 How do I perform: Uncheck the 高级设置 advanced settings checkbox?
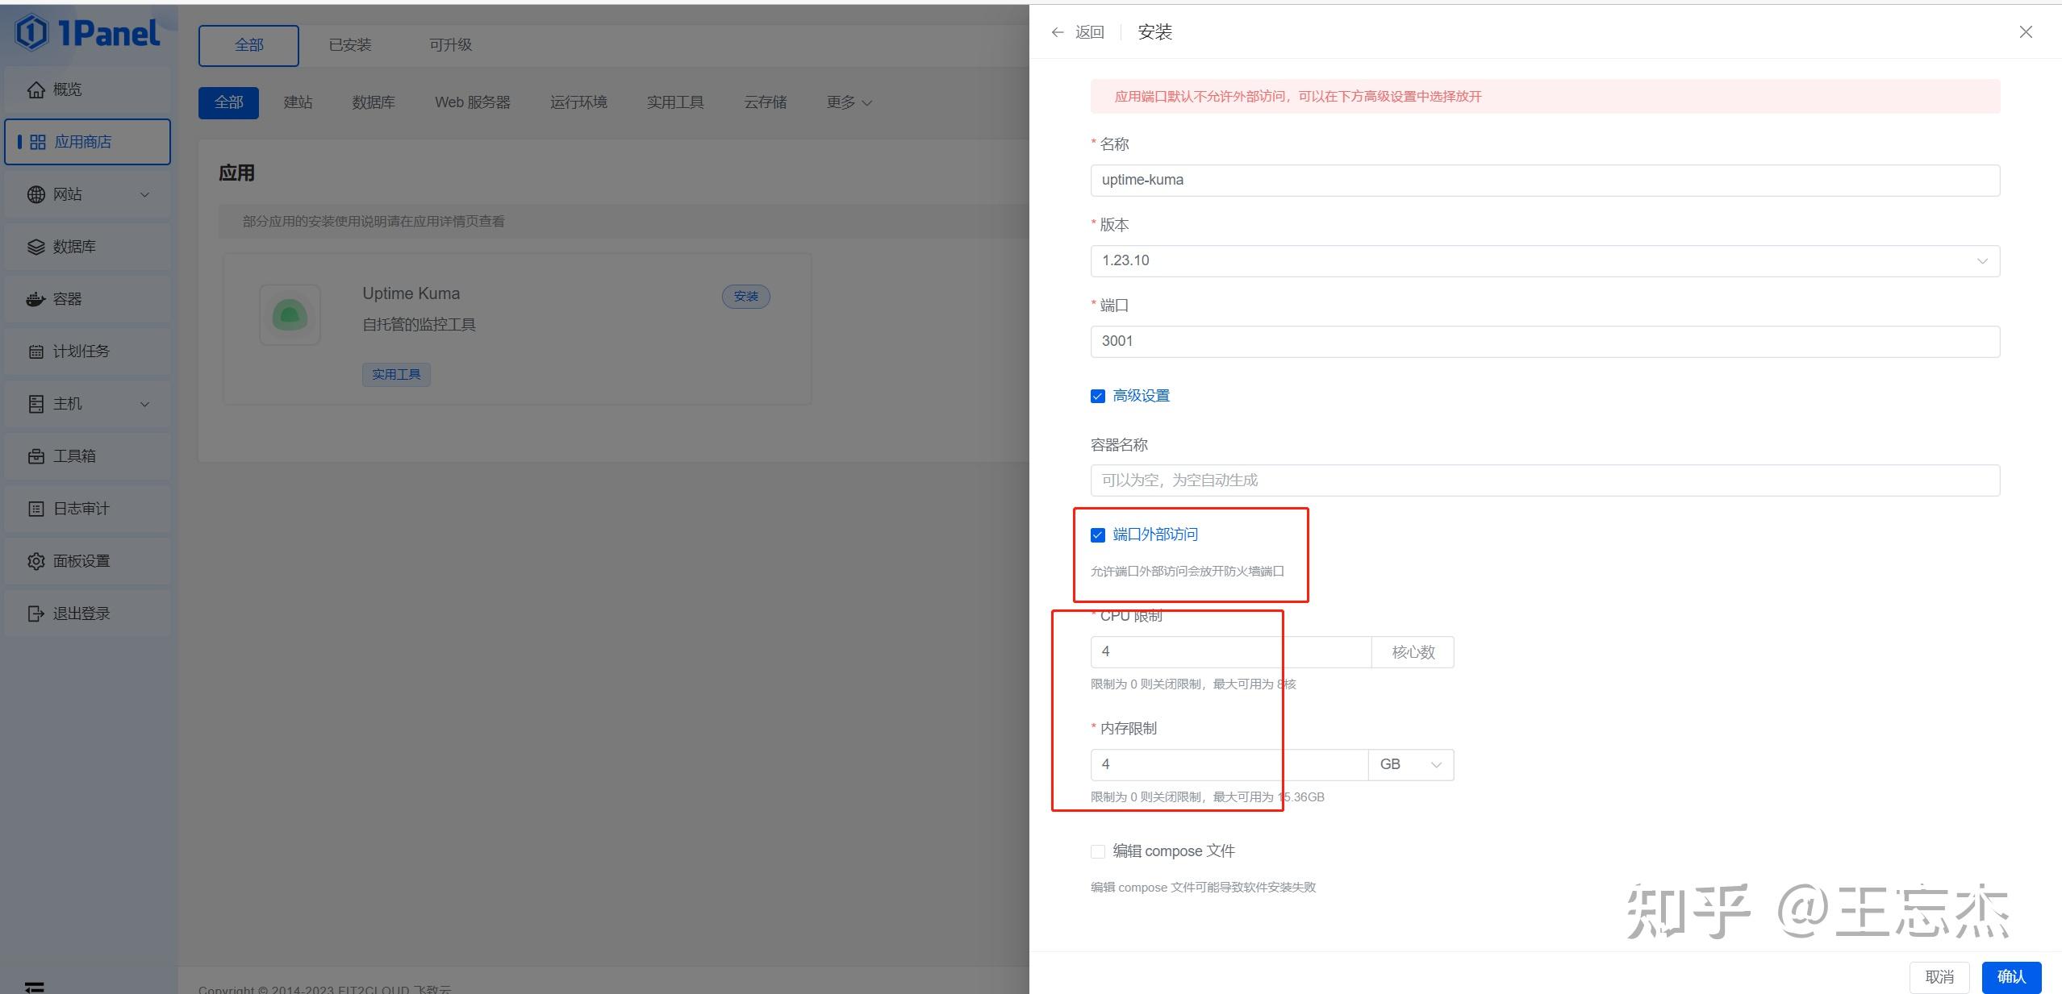(1097, 396)
